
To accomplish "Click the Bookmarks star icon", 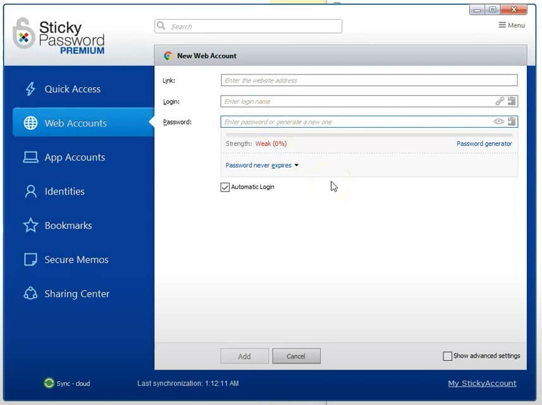I will tap(30, 225).
